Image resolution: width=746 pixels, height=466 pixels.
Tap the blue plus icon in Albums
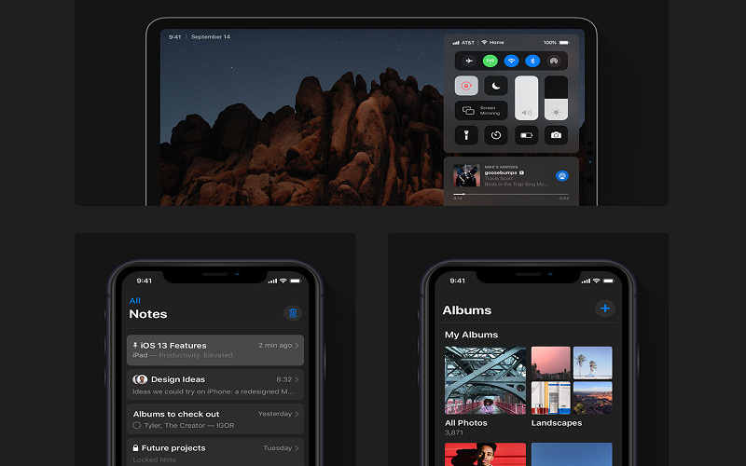click(x=604, y=308)
